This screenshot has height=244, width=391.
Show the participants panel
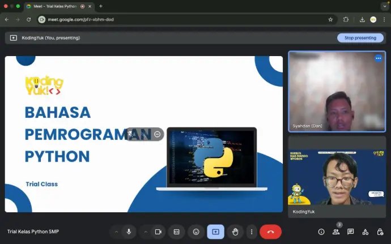[336, 232]
